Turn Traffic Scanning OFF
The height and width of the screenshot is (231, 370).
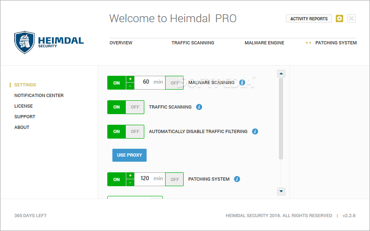point(135,107)
